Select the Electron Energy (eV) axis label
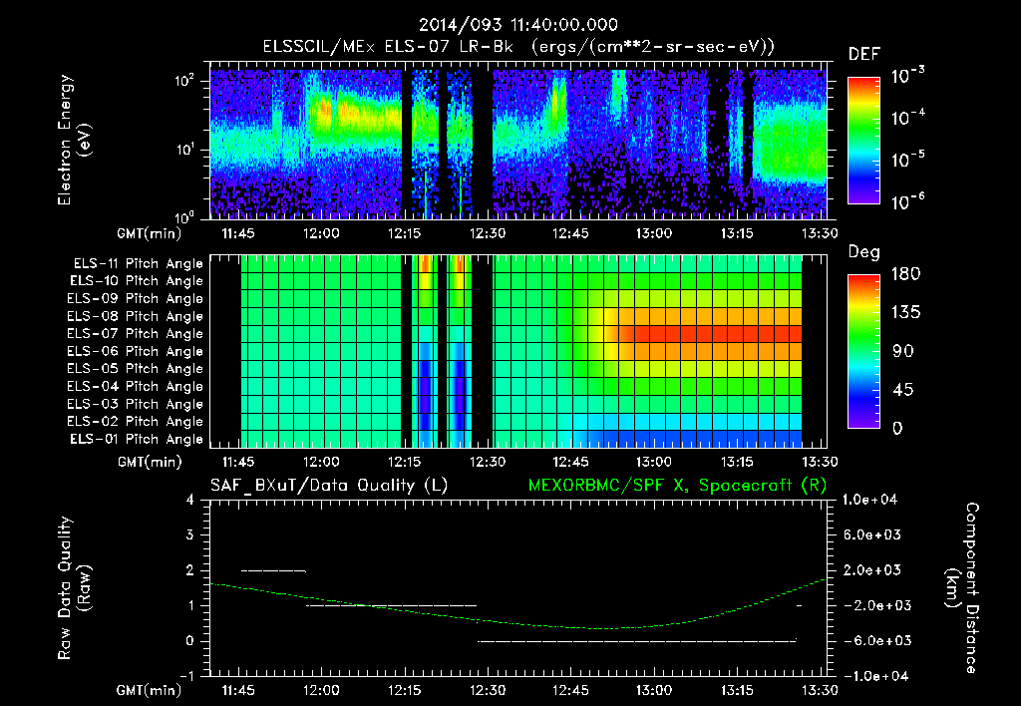The width and height of the screenshot is (1021, 706). [74, 140]
